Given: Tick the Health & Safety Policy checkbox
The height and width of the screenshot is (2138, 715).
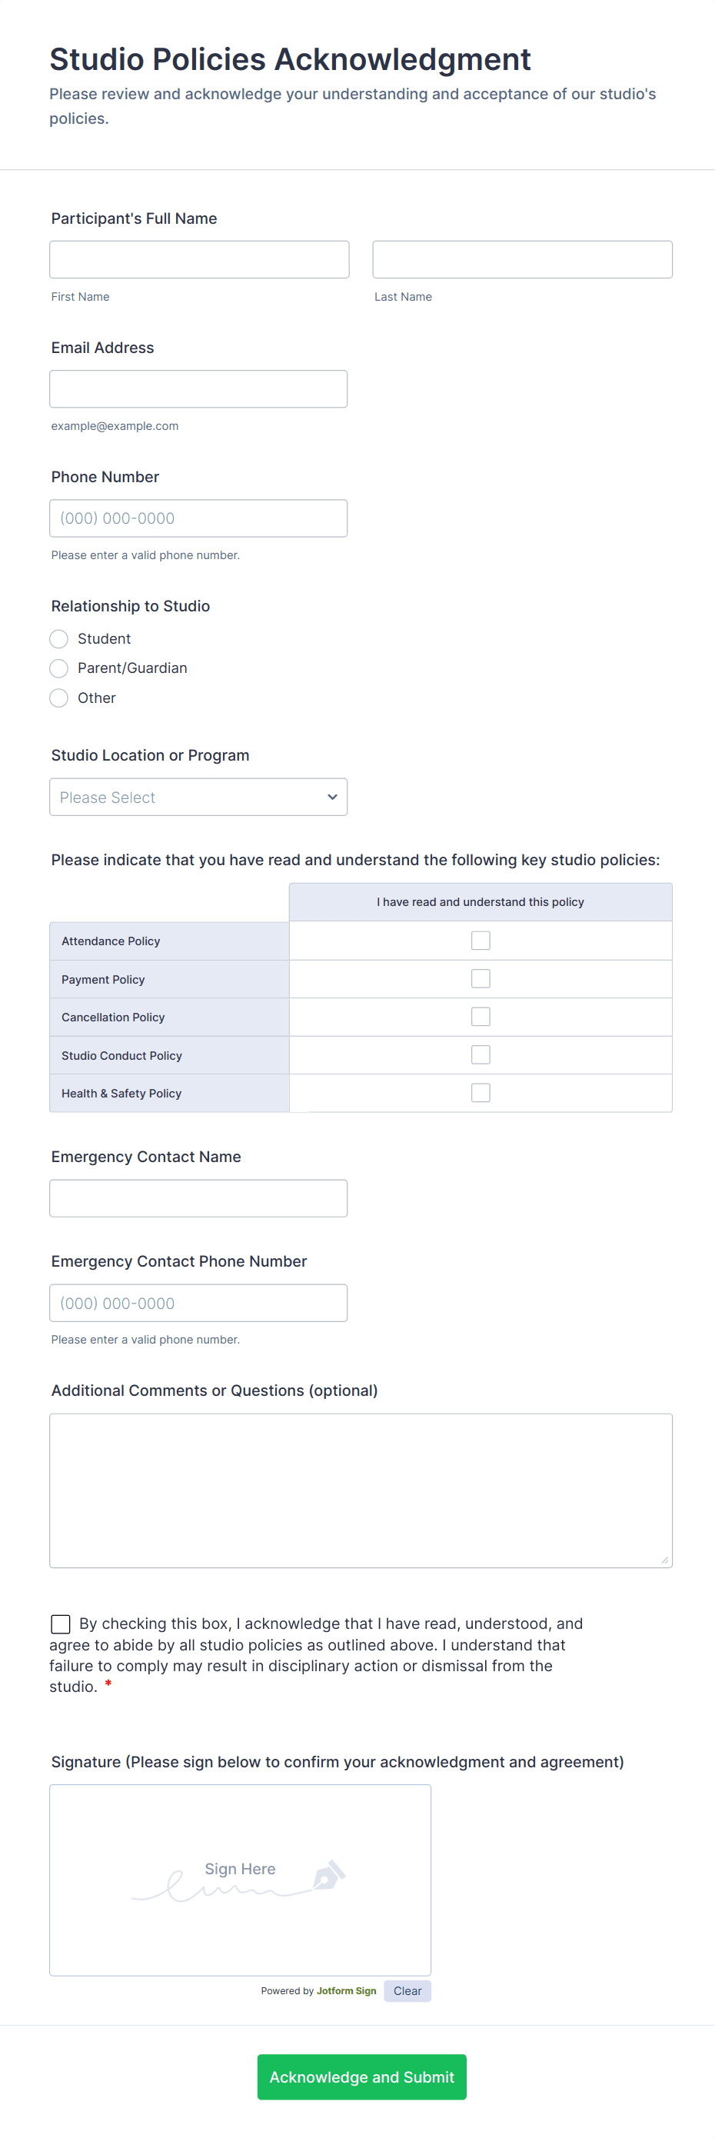Looking at the screenshot, I should coord(481,1093).
